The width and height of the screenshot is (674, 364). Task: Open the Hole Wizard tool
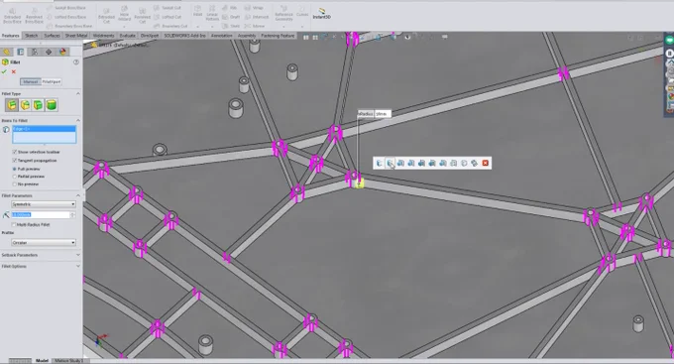click(124, 14)
